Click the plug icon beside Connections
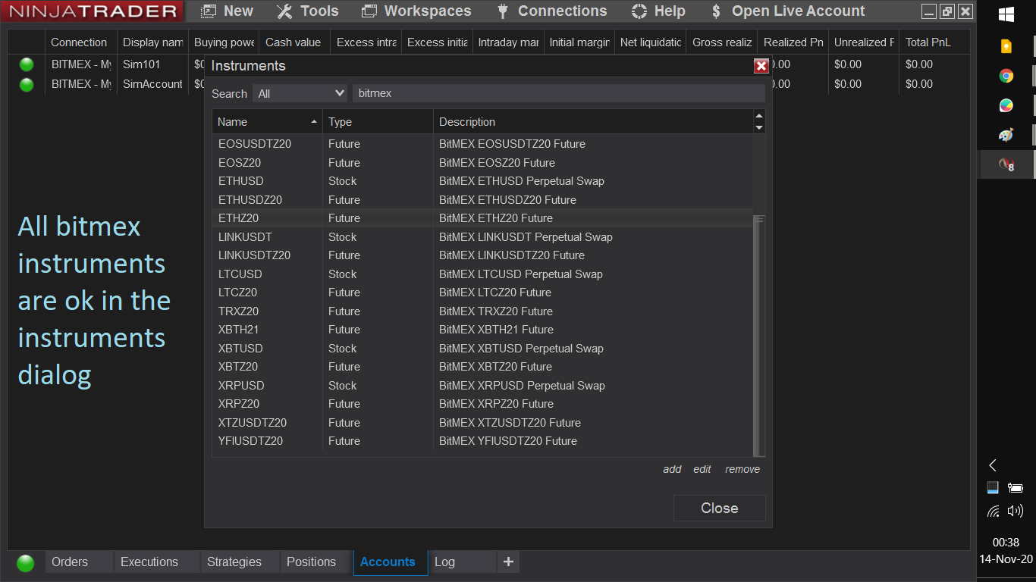1036x582 pixels. pos(502,11)
